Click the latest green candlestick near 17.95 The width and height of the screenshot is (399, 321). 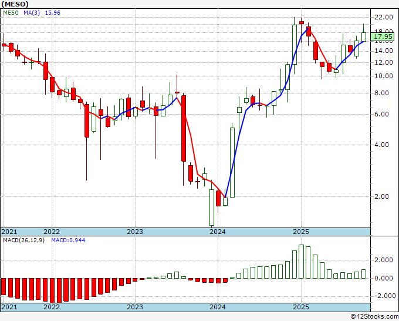(x=364, y=36)
